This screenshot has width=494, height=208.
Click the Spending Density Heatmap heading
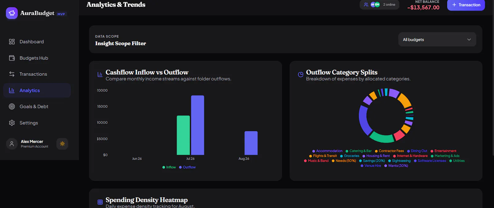tap(147, 200)
